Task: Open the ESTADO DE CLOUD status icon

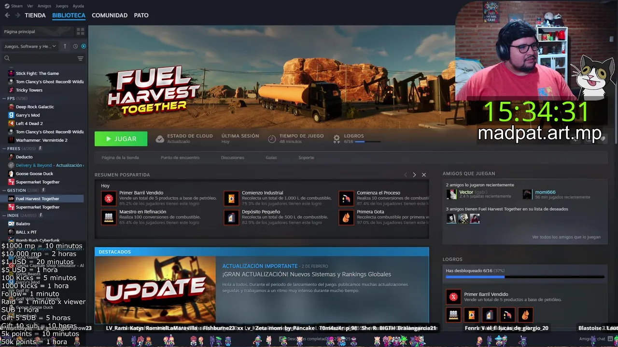Action: point(160,139)
